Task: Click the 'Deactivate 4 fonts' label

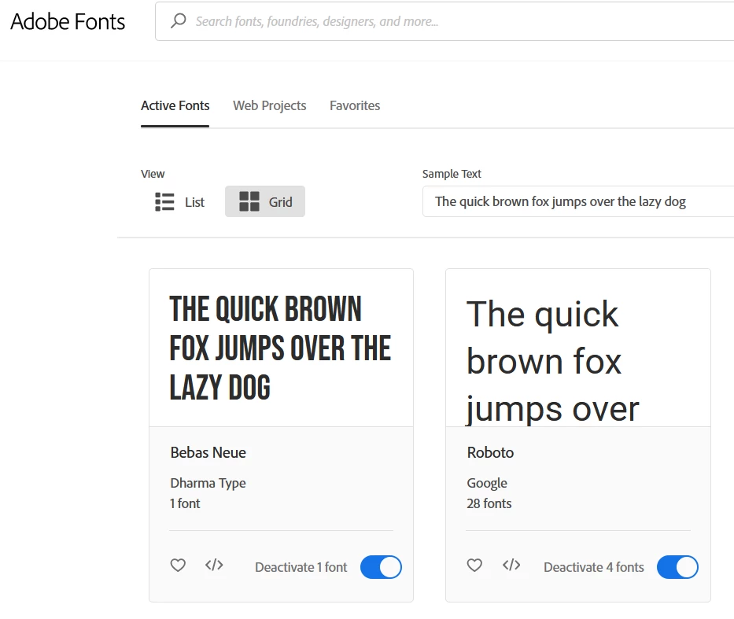Action: click(x=593, y=567)
